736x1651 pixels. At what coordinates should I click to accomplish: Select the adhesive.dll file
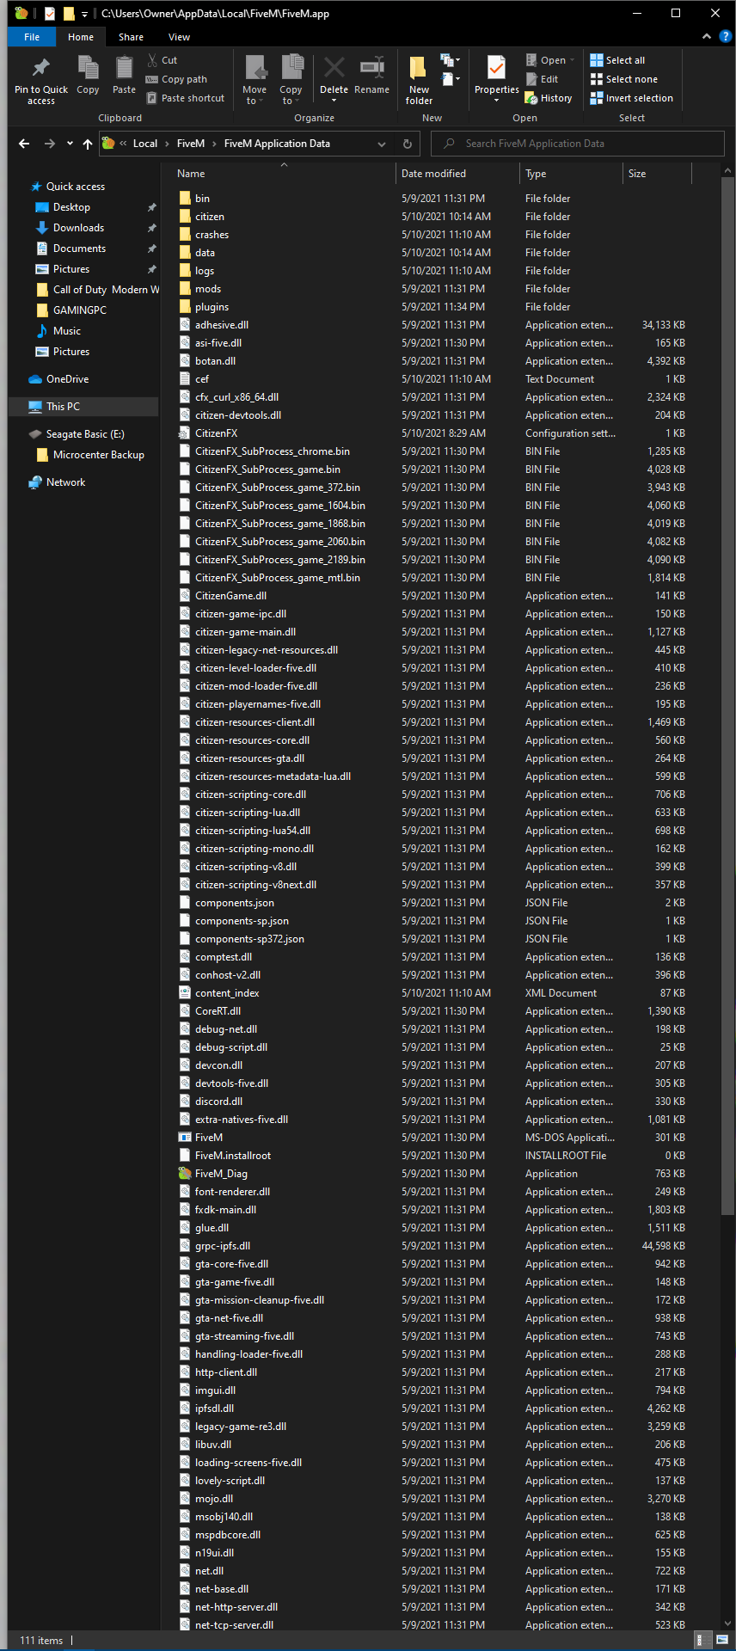tap(222, 325)
